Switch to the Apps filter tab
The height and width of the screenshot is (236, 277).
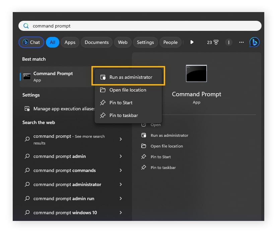click(x=70, y=42)
